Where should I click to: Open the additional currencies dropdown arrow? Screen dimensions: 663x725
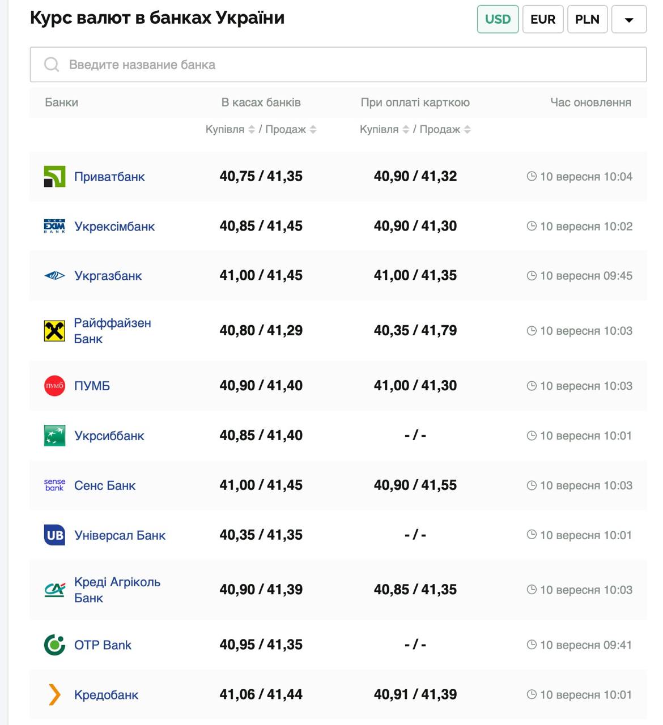pos(628,20)
